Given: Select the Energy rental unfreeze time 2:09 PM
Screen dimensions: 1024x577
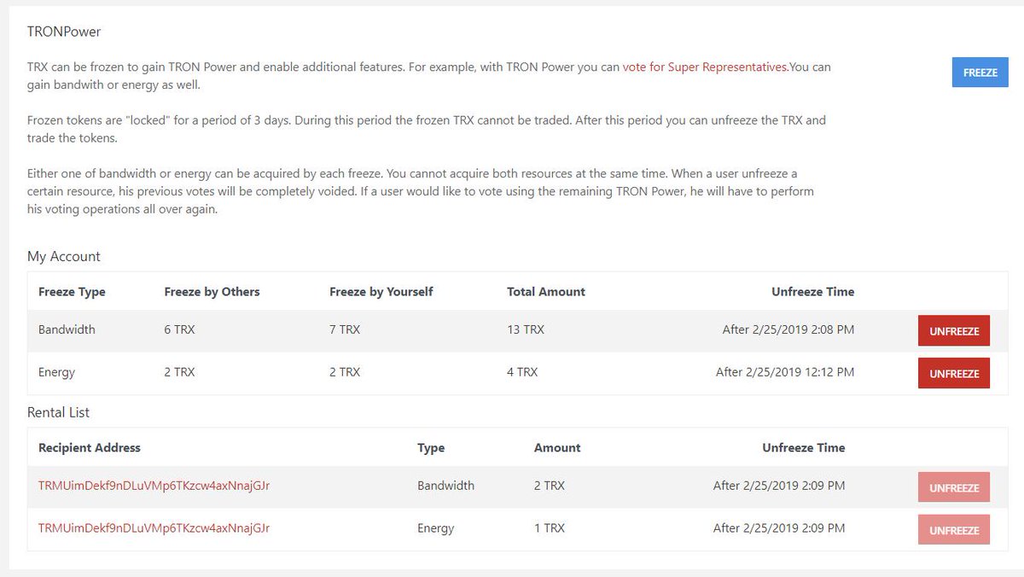Looking at the screenshot, I should click(779, 528).
